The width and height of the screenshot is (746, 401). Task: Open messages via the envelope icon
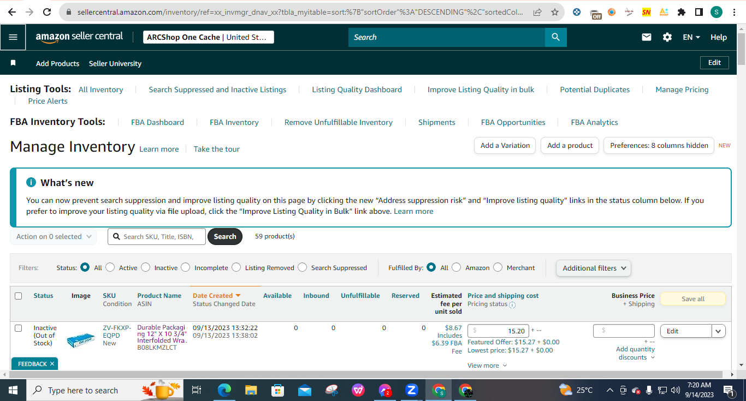click(647, 37)
